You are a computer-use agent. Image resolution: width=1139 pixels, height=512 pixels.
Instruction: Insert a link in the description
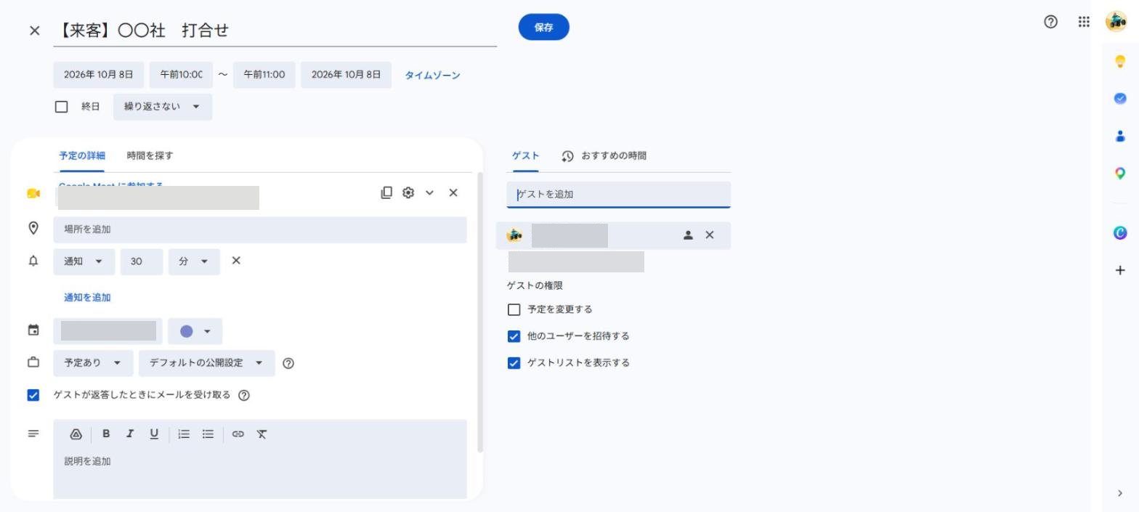(x=238, y=434)
